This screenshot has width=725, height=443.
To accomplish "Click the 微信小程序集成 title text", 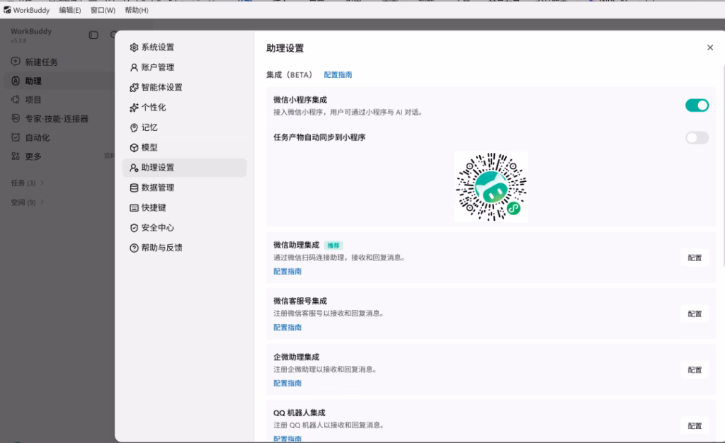I will point(300,100).
